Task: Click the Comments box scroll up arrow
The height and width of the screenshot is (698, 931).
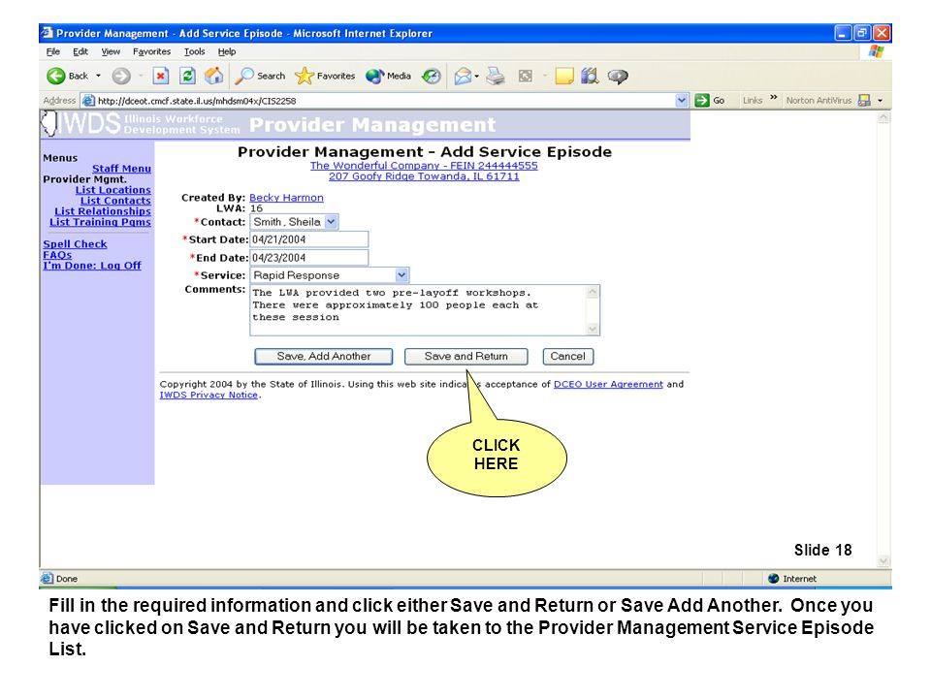Action: point(593,292)
